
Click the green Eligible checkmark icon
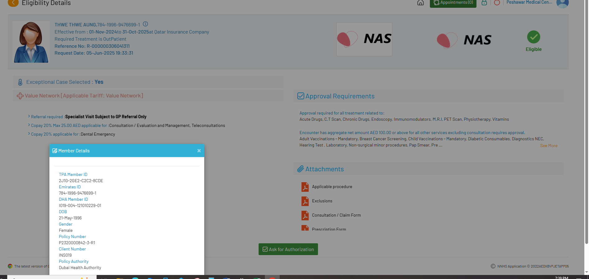534,37
